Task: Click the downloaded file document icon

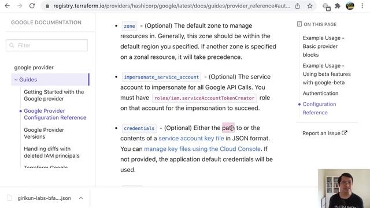Action: coord(9,198)
